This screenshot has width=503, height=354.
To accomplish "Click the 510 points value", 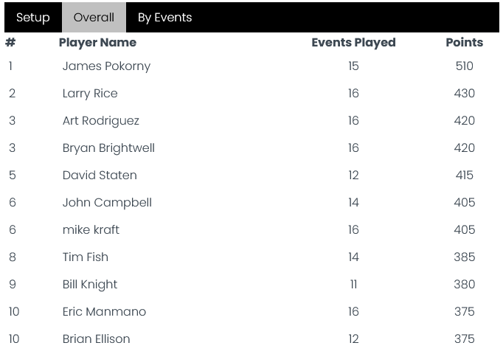I will point(464,66).
